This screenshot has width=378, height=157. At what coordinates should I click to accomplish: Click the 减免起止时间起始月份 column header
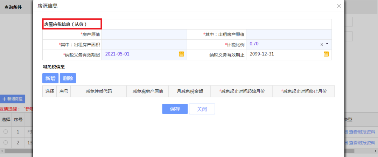point(241,91)
